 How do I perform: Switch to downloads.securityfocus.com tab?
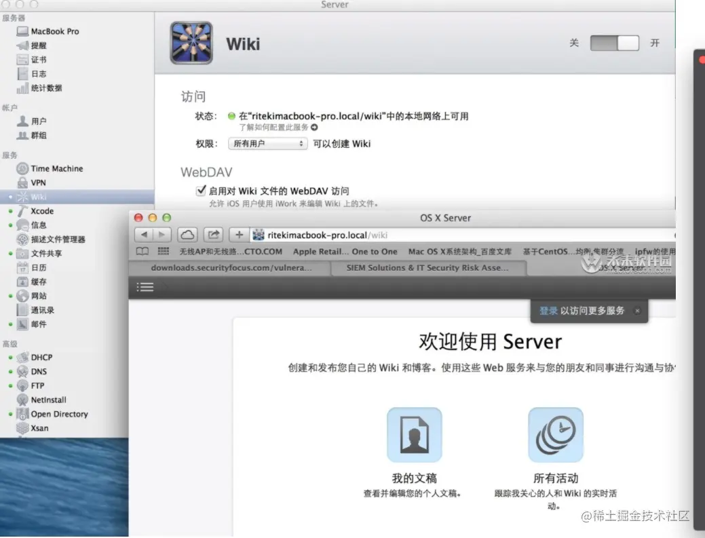click(231, 268)
